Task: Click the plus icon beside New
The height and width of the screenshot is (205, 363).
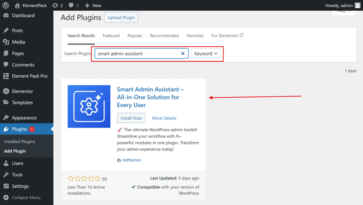Action: click(87, 5)
